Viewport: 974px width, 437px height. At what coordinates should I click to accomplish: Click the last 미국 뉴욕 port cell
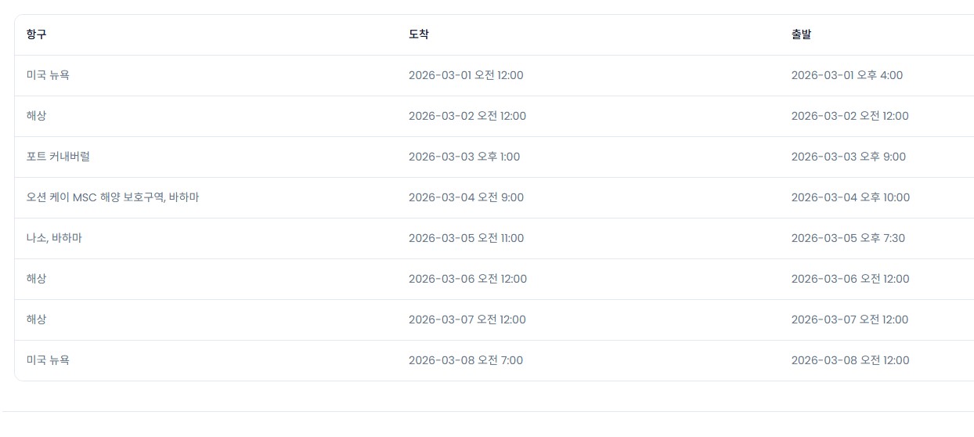click(x=48, y=360)
